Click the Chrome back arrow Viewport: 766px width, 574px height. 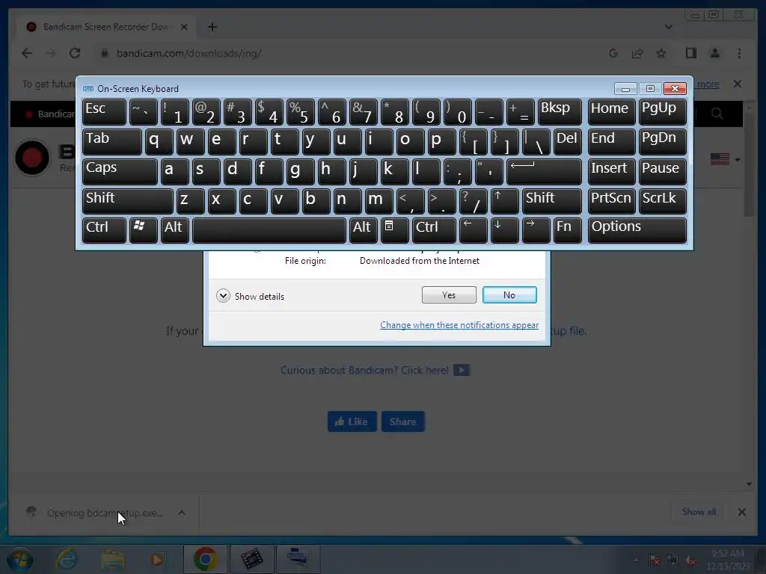click(26, 53)
